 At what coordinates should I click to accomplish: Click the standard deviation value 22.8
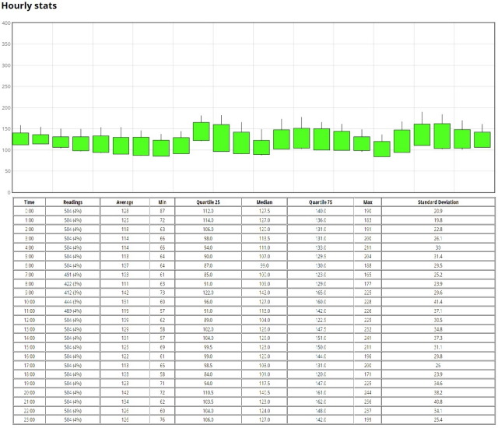(x=438, y=230)
